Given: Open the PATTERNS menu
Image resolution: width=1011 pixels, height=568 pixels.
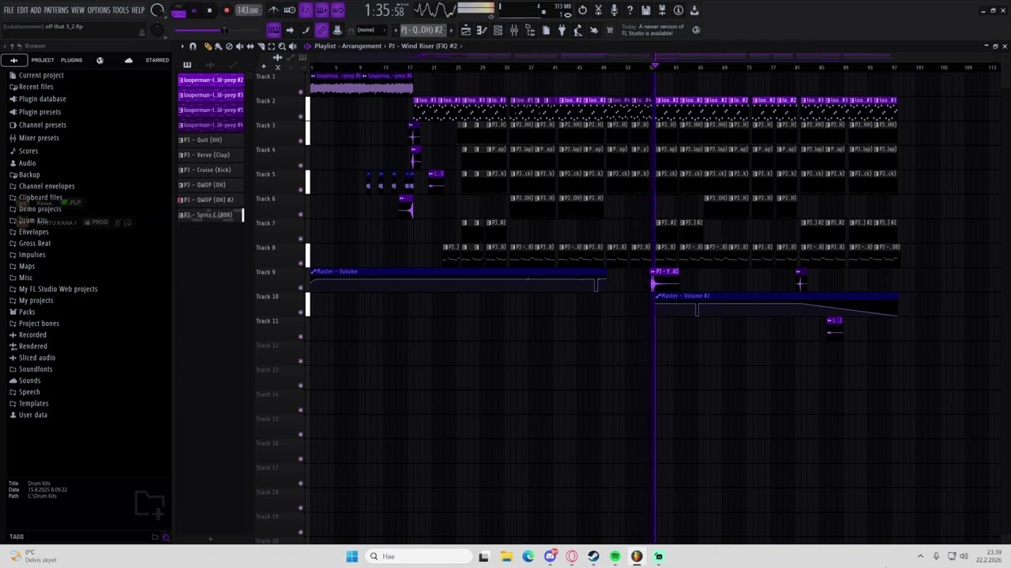Looking at the screenshot, I should [x=55, y=10].
